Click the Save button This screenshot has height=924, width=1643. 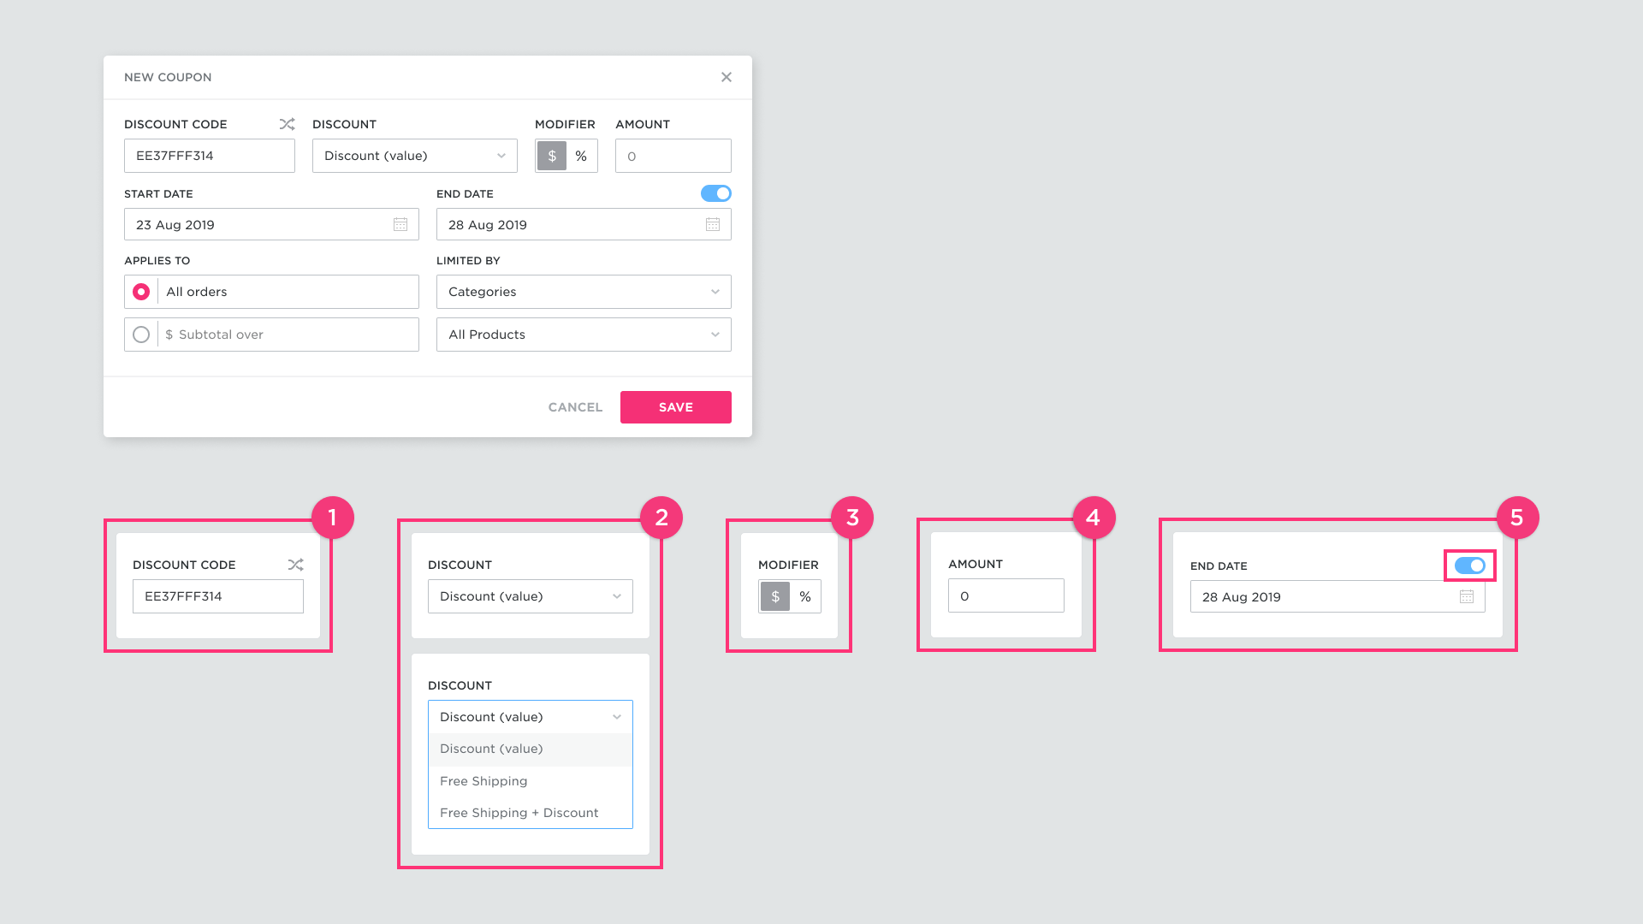[676, 407]
